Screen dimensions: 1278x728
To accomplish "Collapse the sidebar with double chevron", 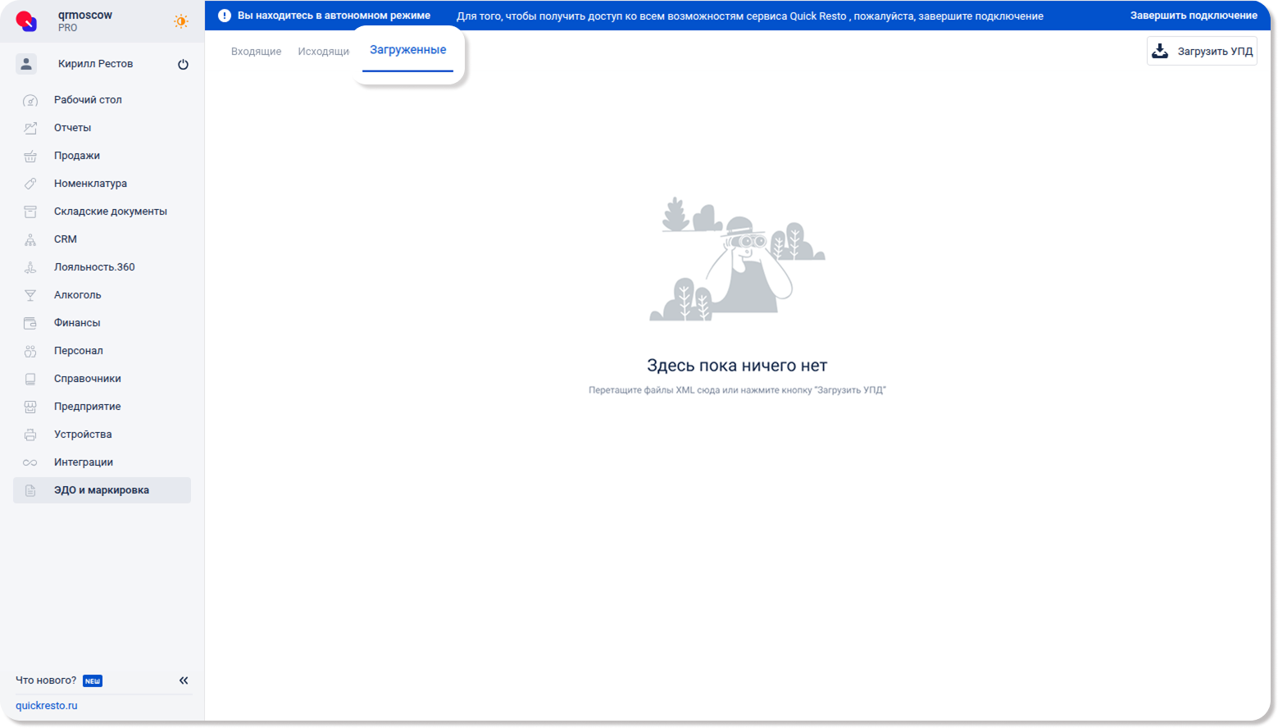I will point(184,680).
